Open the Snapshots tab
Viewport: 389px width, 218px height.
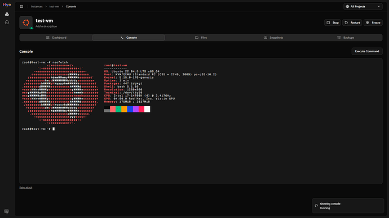(273, 38)
